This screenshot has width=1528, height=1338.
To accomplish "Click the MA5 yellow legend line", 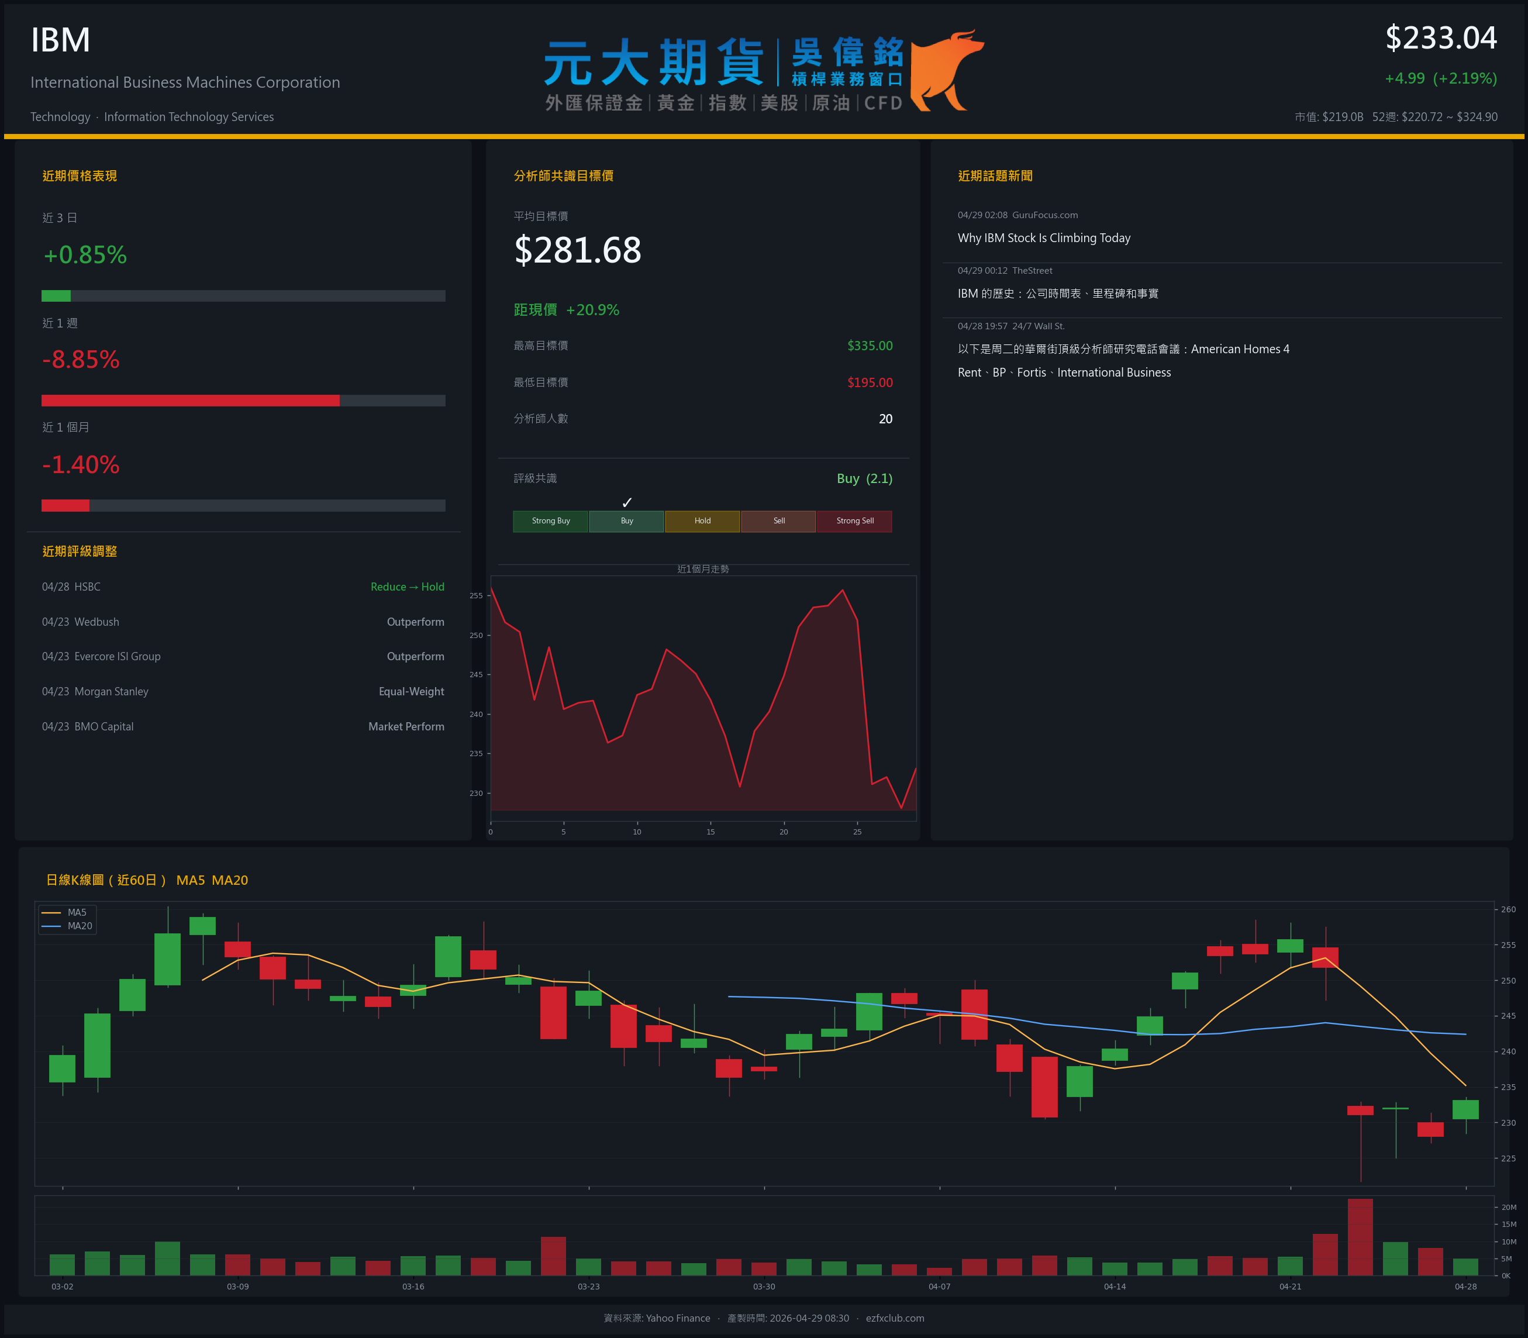I will click(51, 912).
